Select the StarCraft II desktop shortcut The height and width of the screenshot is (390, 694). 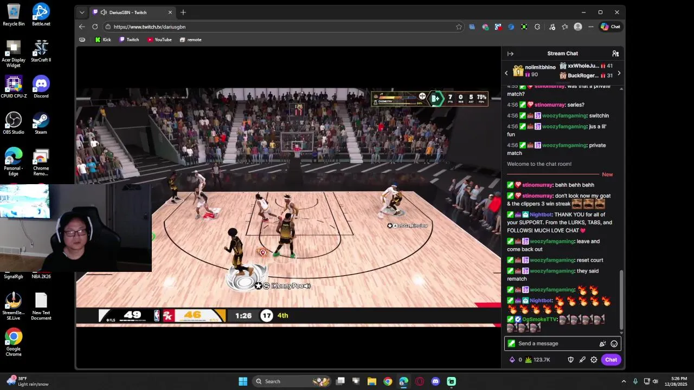[41, 51]
